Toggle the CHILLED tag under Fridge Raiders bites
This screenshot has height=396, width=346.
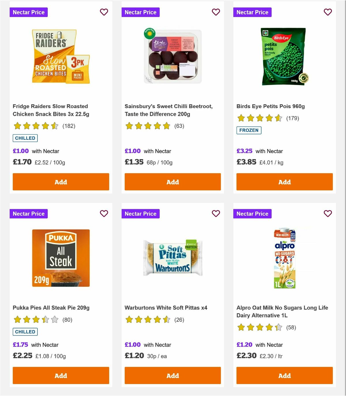[x=25, y=138]
